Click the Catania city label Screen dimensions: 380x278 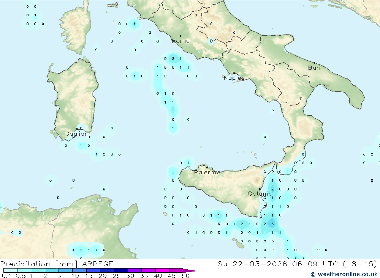click(260, 194)
